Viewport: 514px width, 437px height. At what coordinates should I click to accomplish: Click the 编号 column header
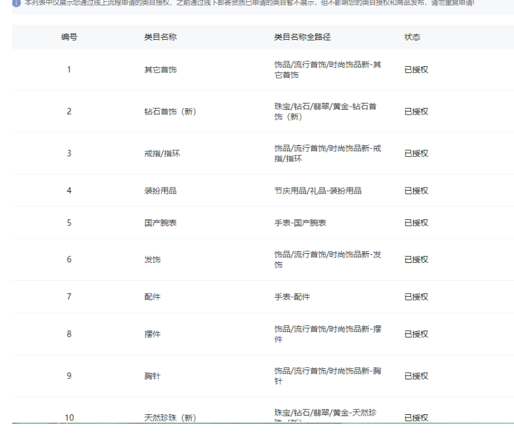[x=69, y=37]
